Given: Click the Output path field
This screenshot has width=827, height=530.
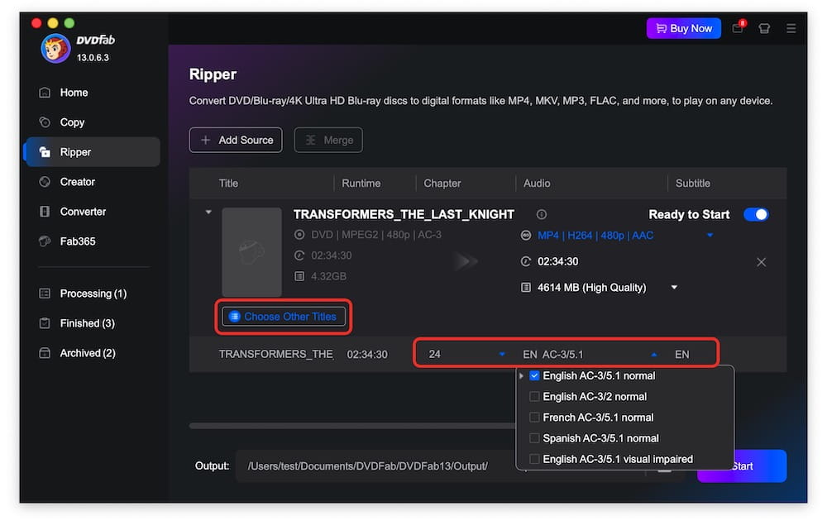Looking at the screenshot, I should (439, 466).
